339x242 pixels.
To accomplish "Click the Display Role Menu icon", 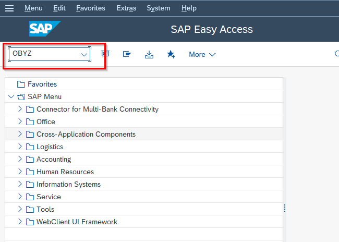I will pyautogui.click(x=127, y=54).
